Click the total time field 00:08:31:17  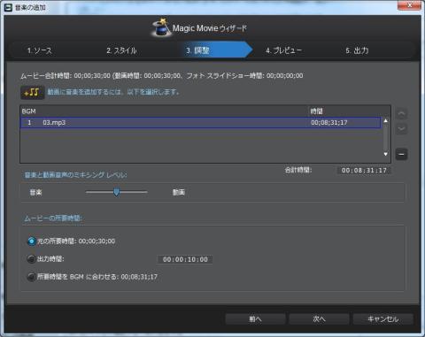coord(364,171)
